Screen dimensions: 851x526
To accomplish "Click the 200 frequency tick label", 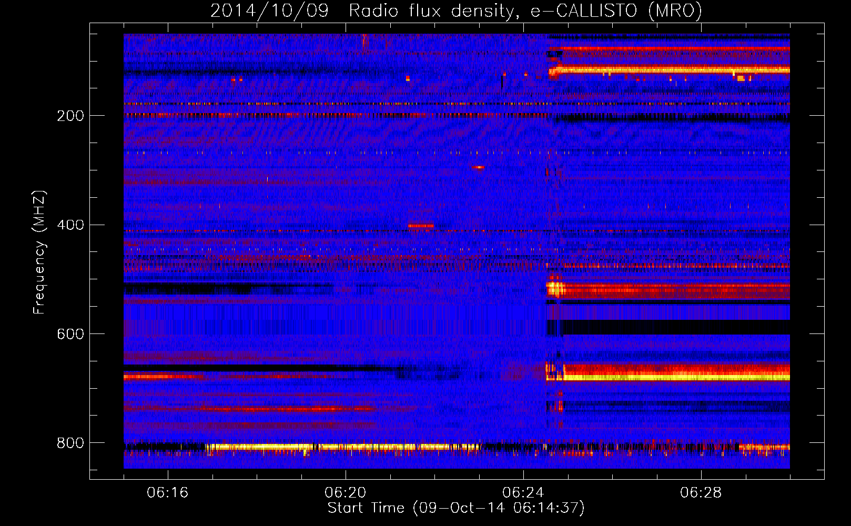I will [x=70, y=116].
